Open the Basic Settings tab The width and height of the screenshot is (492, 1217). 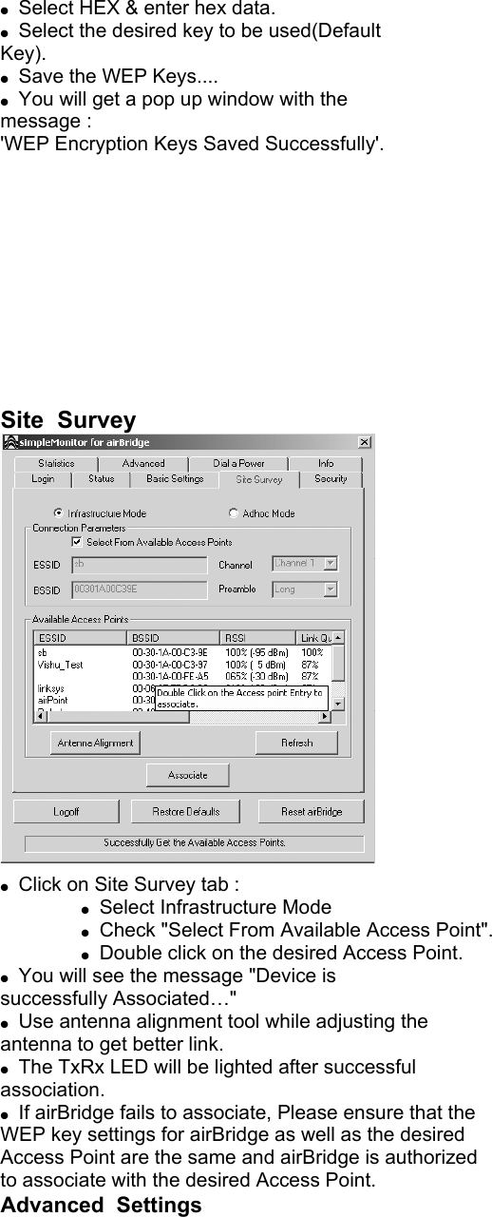coord(175,479)
